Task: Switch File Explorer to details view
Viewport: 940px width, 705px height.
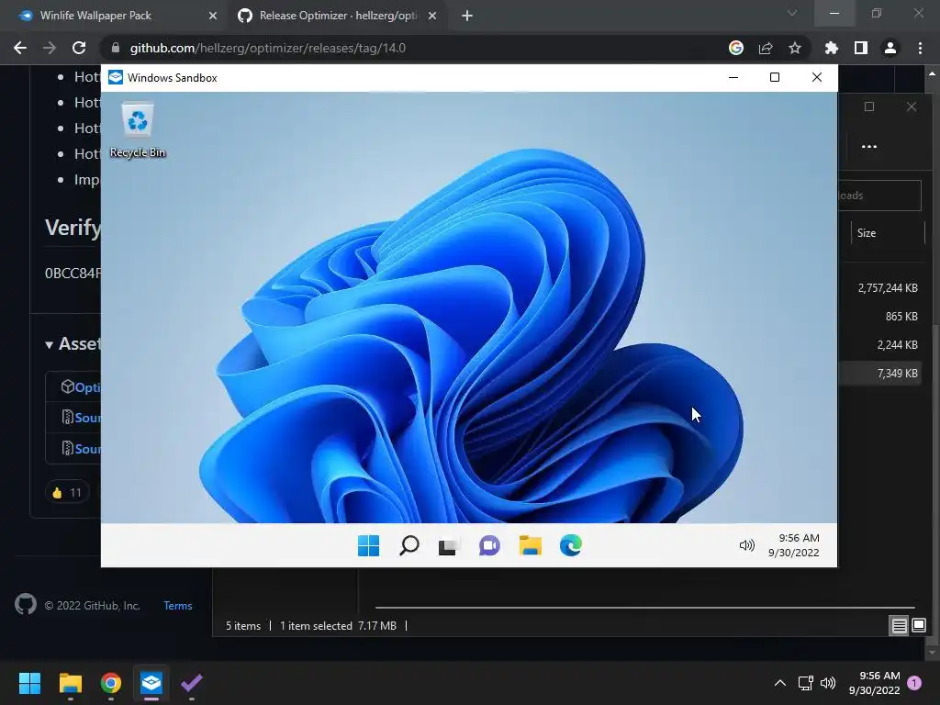Action: 899,626
